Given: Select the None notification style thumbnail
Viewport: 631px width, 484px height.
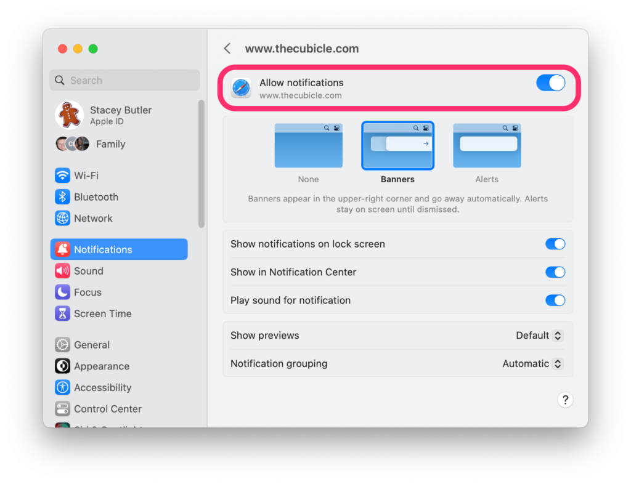Looking at the screenshot, I should coord(309,145).
